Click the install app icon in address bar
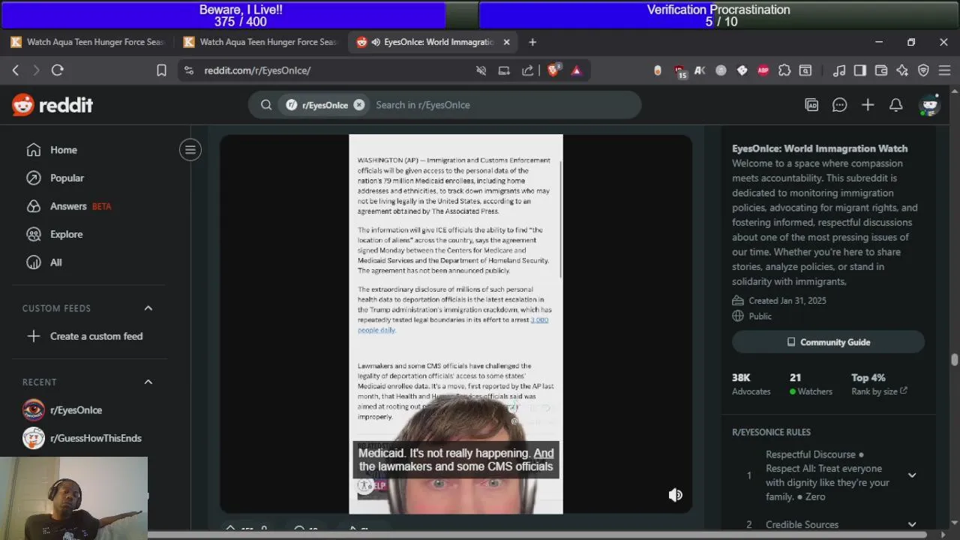The image size is (960, 540). (504, 70)
